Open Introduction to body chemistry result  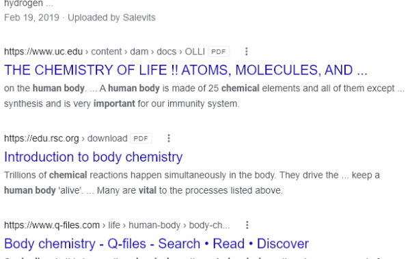coord(94,157)
